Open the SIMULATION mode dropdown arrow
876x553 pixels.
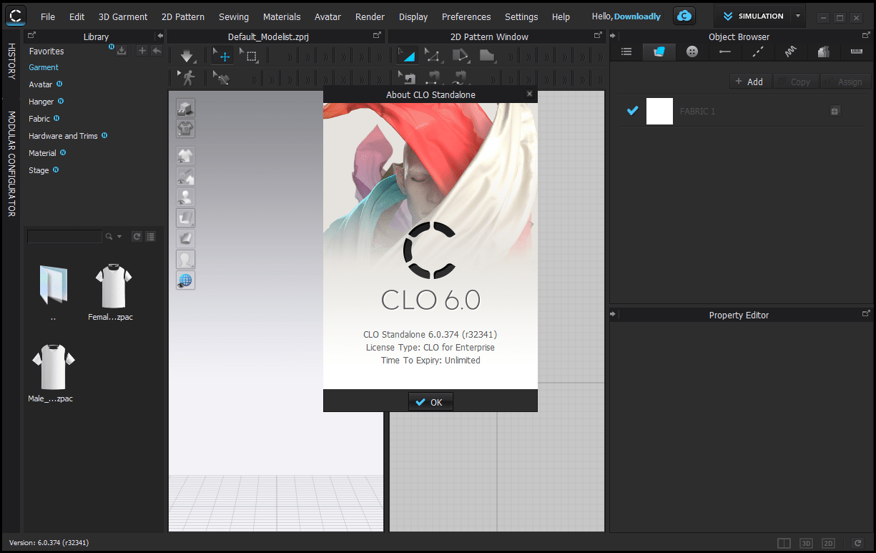tap(797, 16)
